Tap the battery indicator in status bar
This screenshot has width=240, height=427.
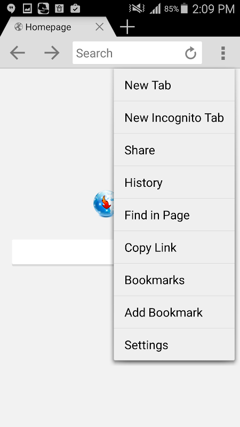(x=184, y=9)
